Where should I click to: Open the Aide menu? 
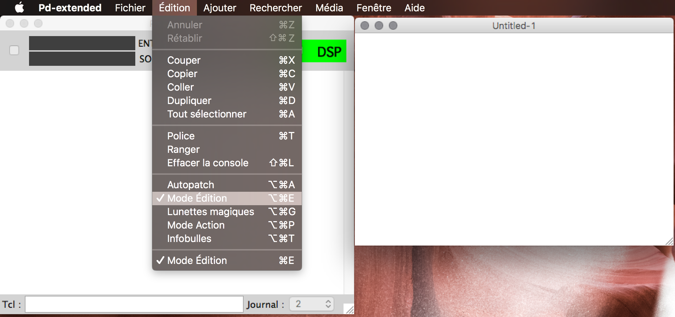(x=414, y=7)
